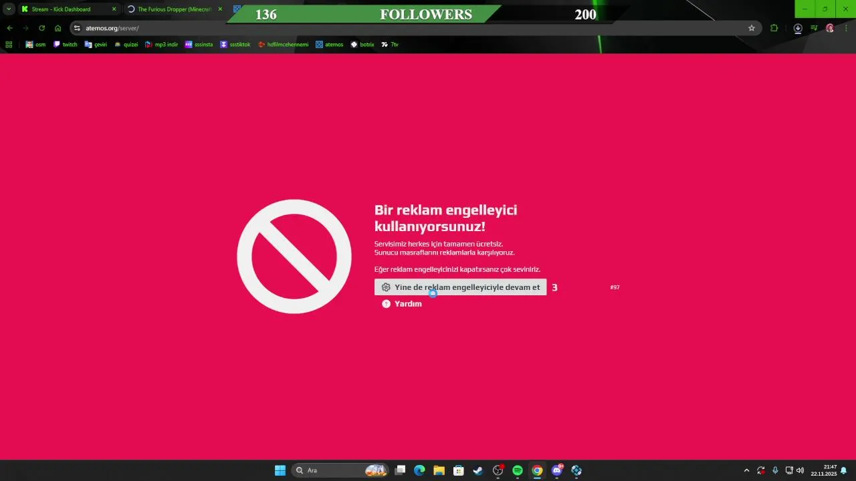Open the Yardım help link
The height and width of the screenshot is (481, 856).
[402, 304]
